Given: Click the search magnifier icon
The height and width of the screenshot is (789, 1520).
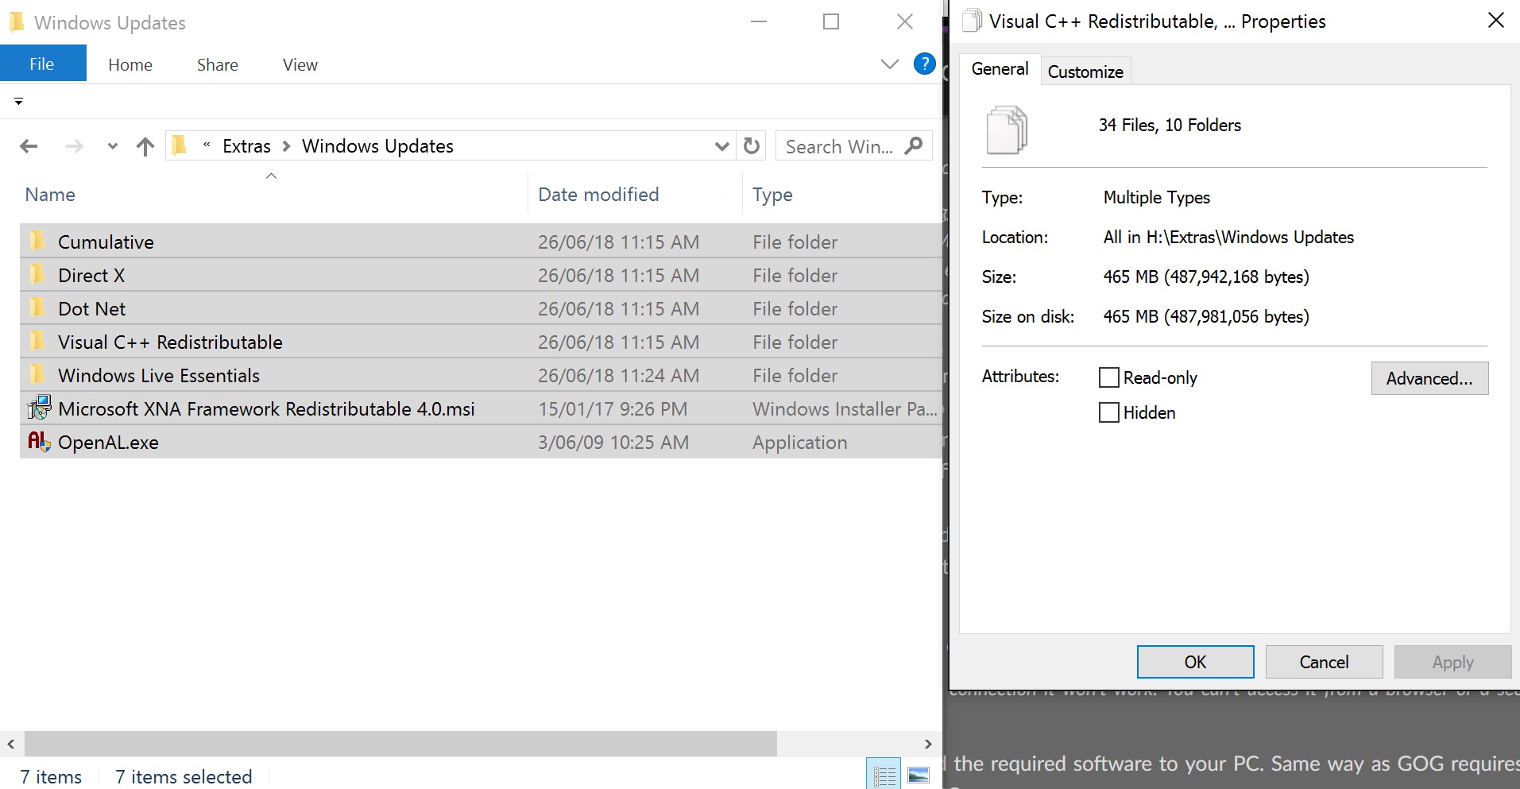Looking at the screenshot, I should click(914, 145).
